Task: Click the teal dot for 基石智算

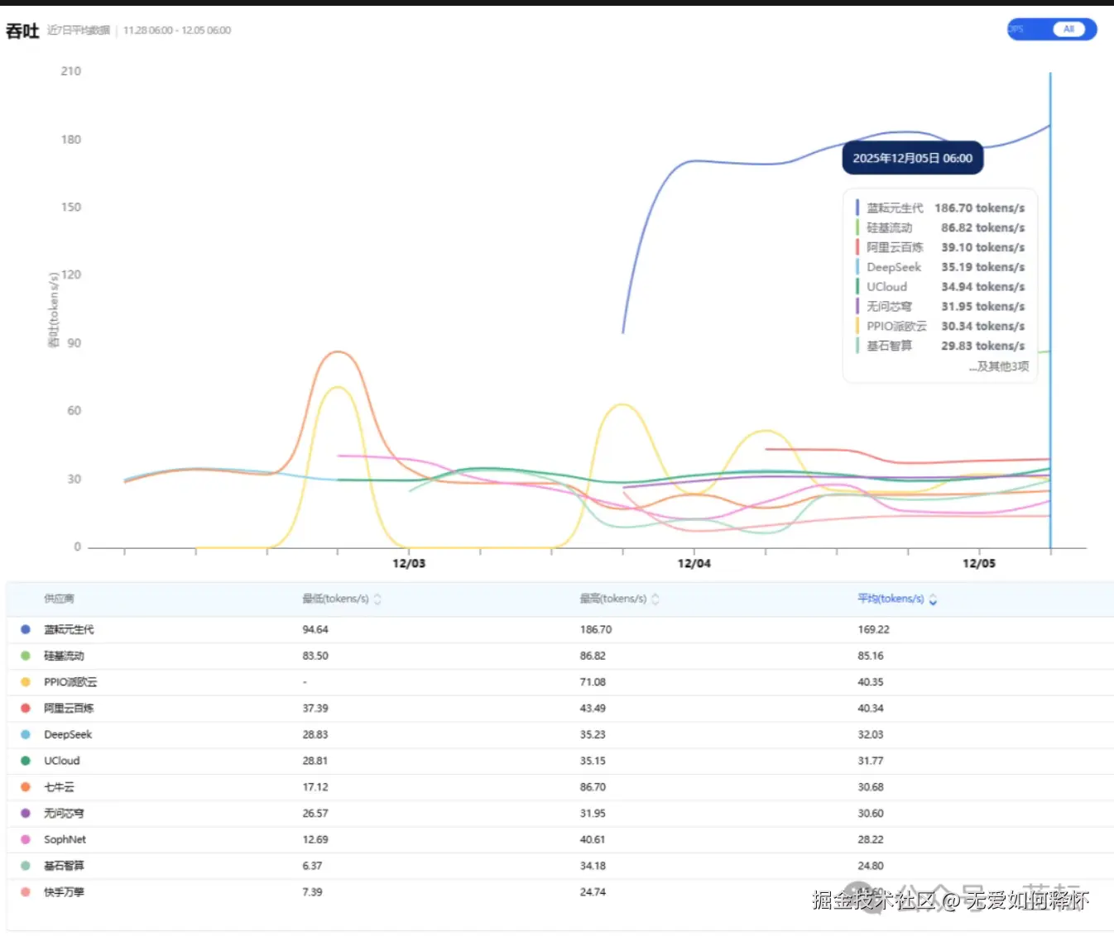Action: pyautogui.click(x=26, y=866)
